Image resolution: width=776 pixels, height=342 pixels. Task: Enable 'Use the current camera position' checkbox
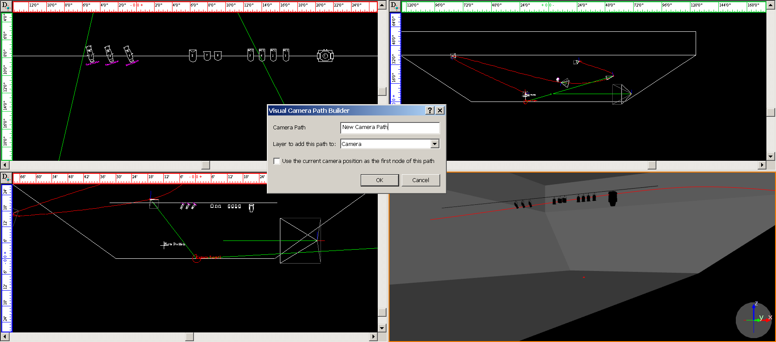277,161
